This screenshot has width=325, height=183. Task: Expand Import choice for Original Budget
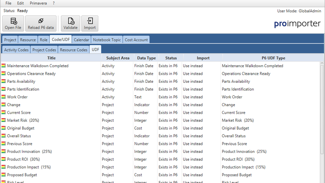tap(202, 128)
